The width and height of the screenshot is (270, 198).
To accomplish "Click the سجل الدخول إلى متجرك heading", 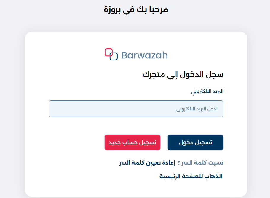I will coord(183,74).
